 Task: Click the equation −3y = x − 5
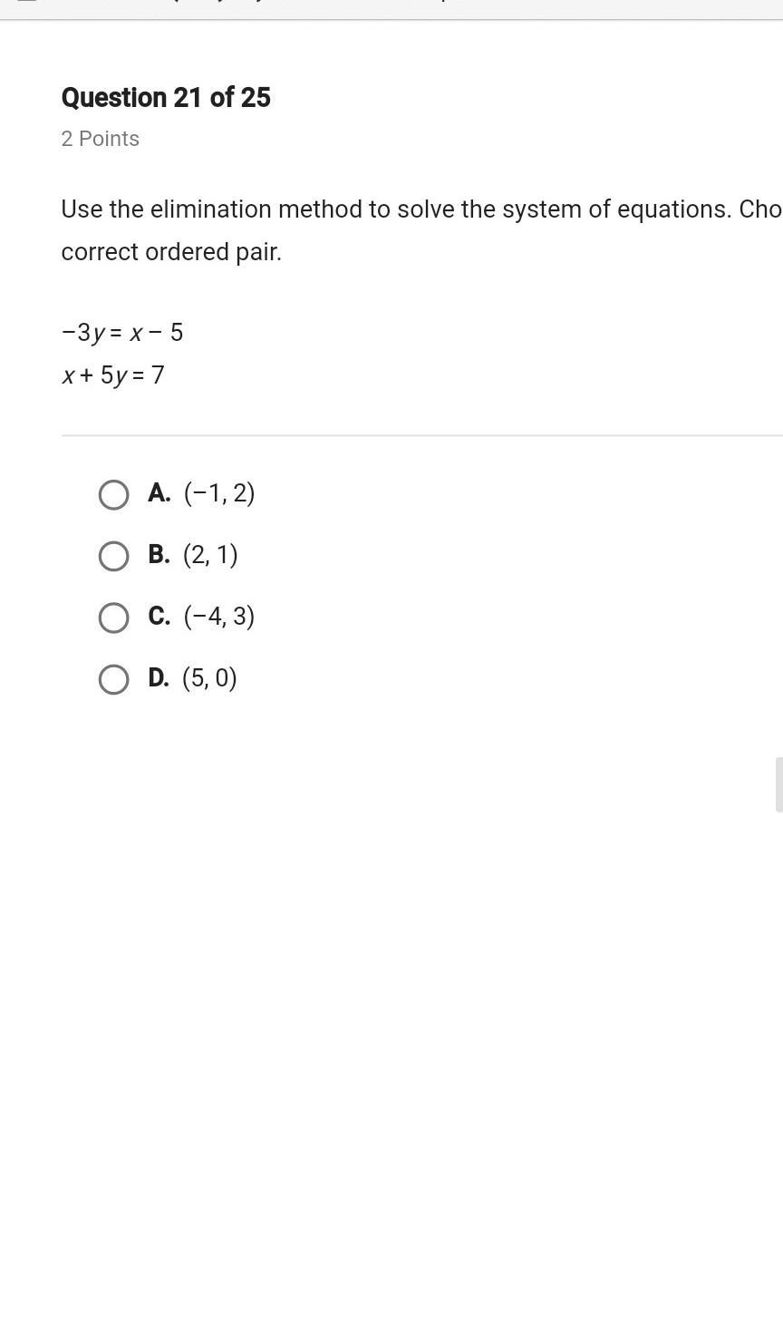[122, 333]
